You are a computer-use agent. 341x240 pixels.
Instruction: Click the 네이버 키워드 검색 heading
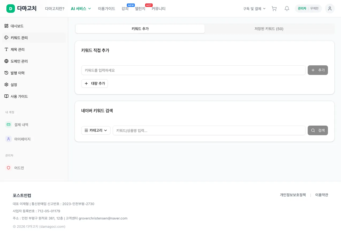pyautogui.click(x=97, y=111)
